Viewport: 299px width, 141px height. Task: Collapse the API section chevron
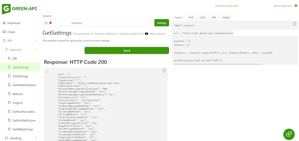click(x=36, y=41)
